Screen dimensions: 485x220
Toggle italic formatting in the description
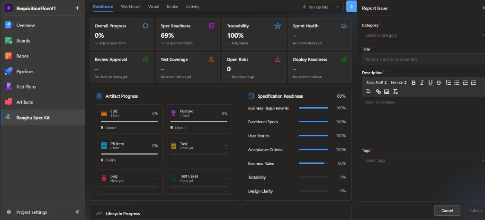[422, 83]
